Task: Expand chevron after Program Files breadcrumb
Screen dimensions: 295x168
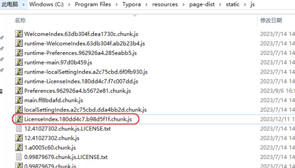Action: [x=117, y=4]
